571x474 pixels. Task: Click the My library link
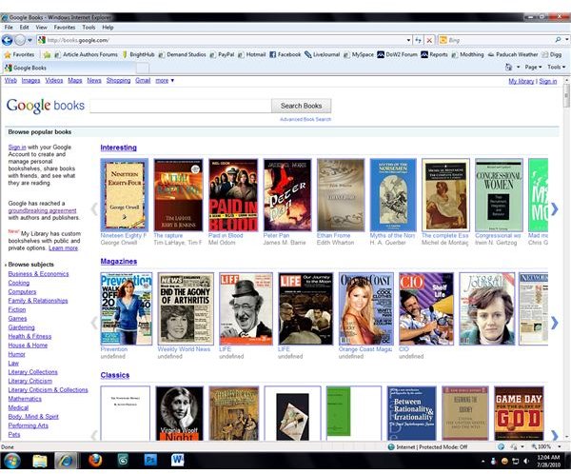[x=522, y=81]
